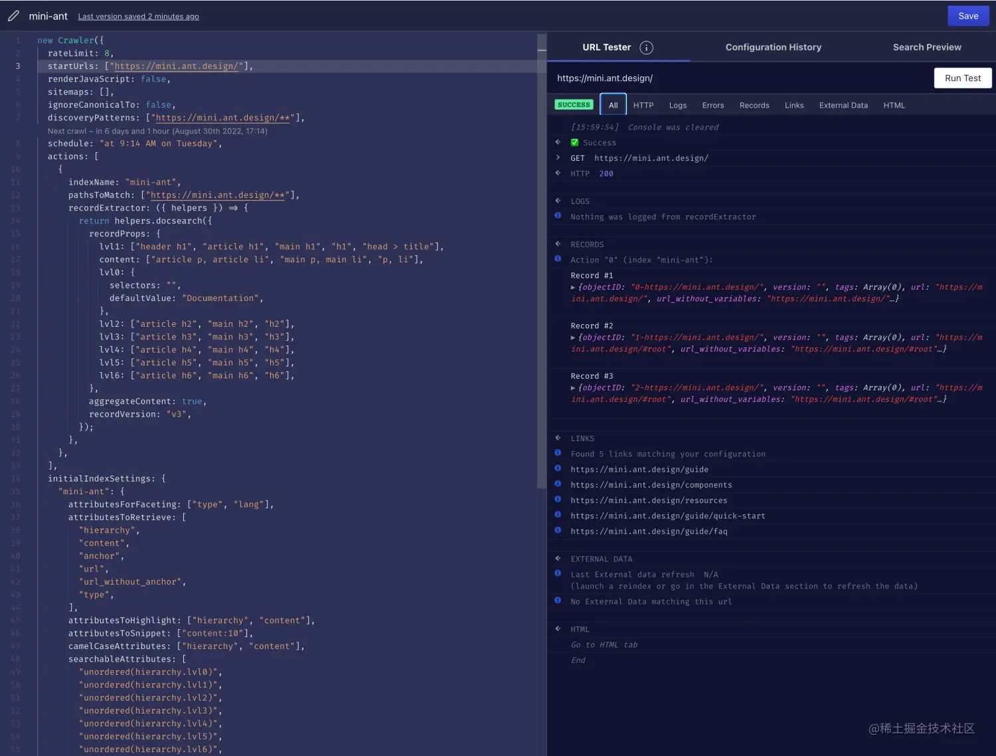The height and width of the screenshot is (756, 996).
Task: Select the External Data filter tab
Action: point(843,105)
